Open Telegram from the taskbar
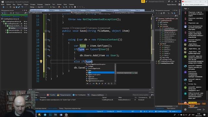The image size is (208, 117). (x=45, y=115)
